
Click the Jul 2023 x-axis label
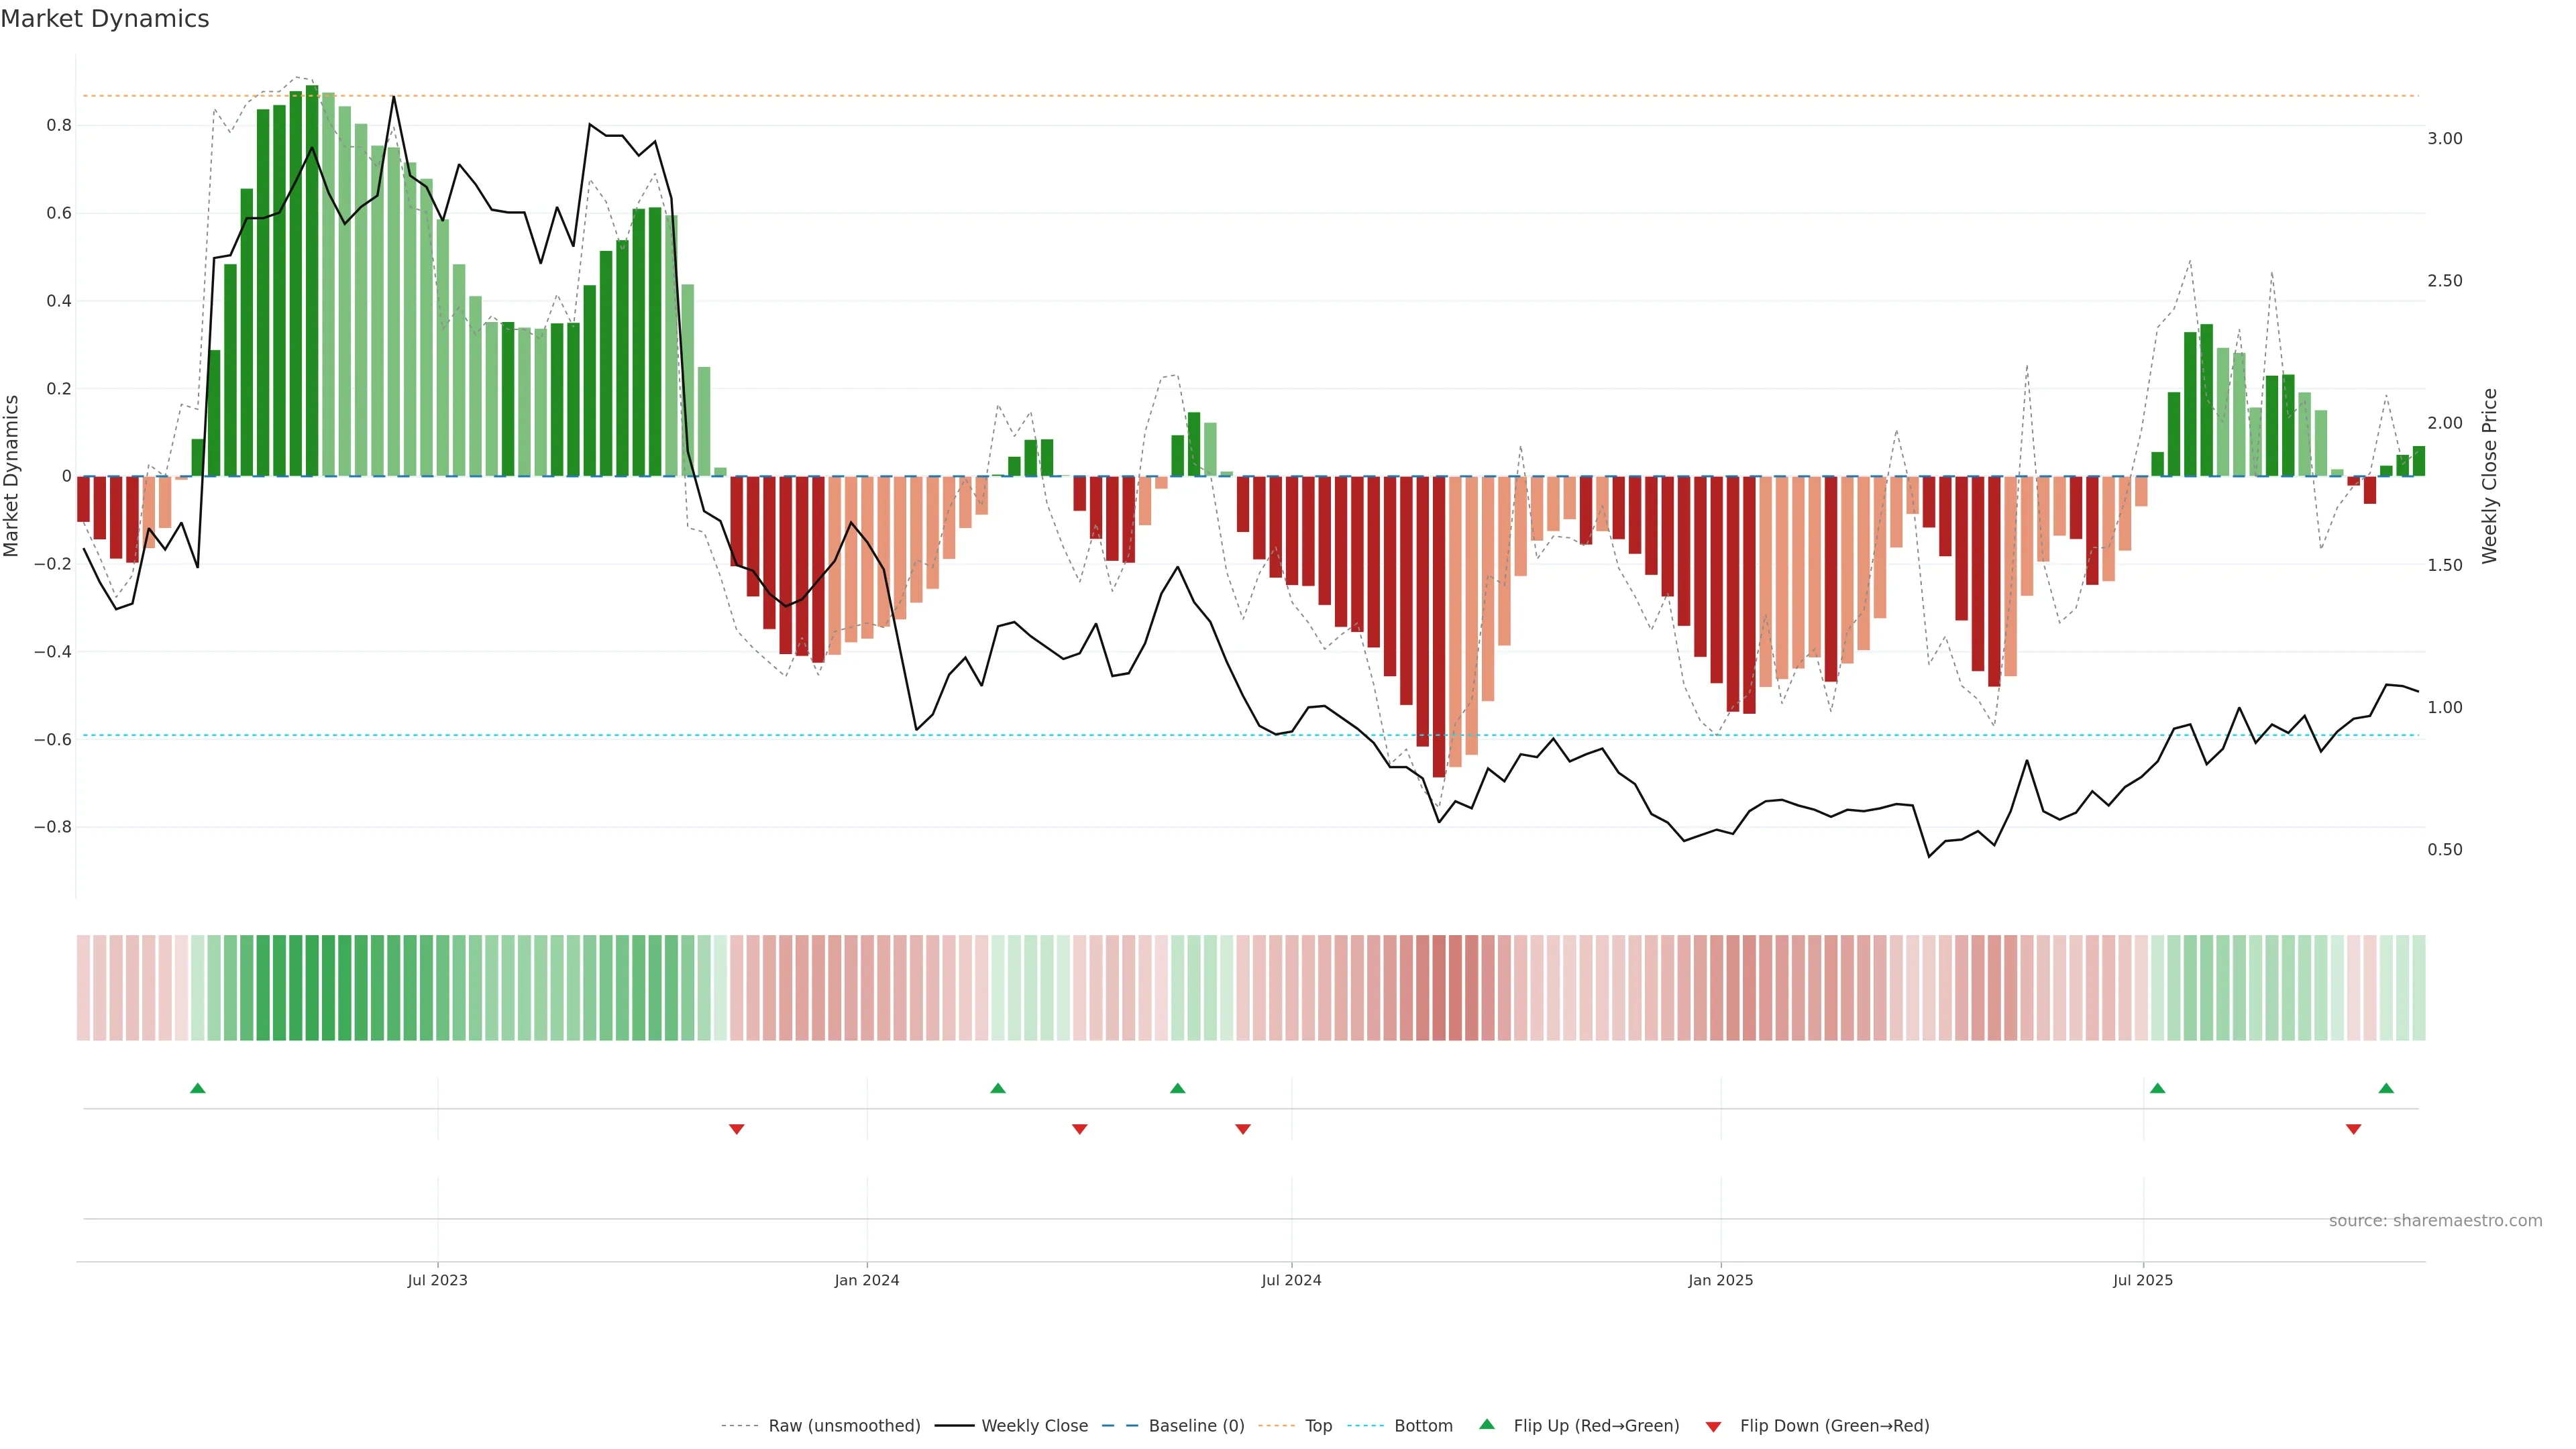(437, 1280)
